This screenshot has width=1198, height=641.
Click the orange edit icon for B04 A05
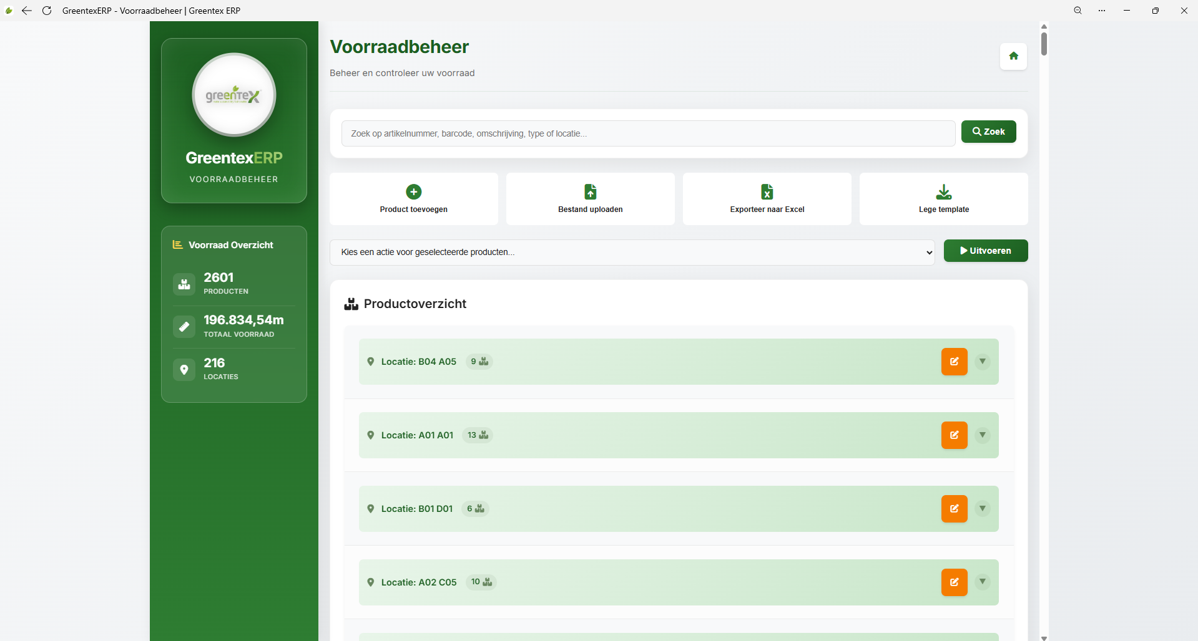(954, 362)
